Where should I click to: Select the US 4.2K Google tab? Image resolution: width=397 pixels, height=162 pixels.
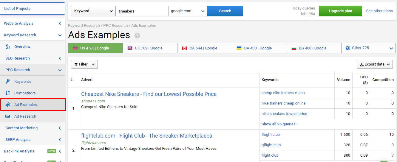(95, 48)
